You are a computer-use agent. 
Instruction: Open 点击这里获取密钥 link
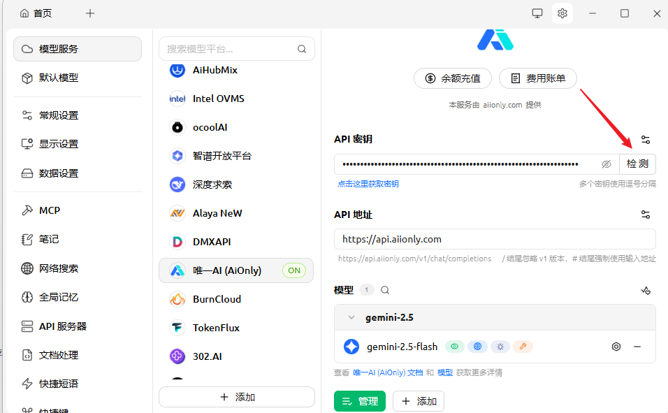(x=368, y=184)
